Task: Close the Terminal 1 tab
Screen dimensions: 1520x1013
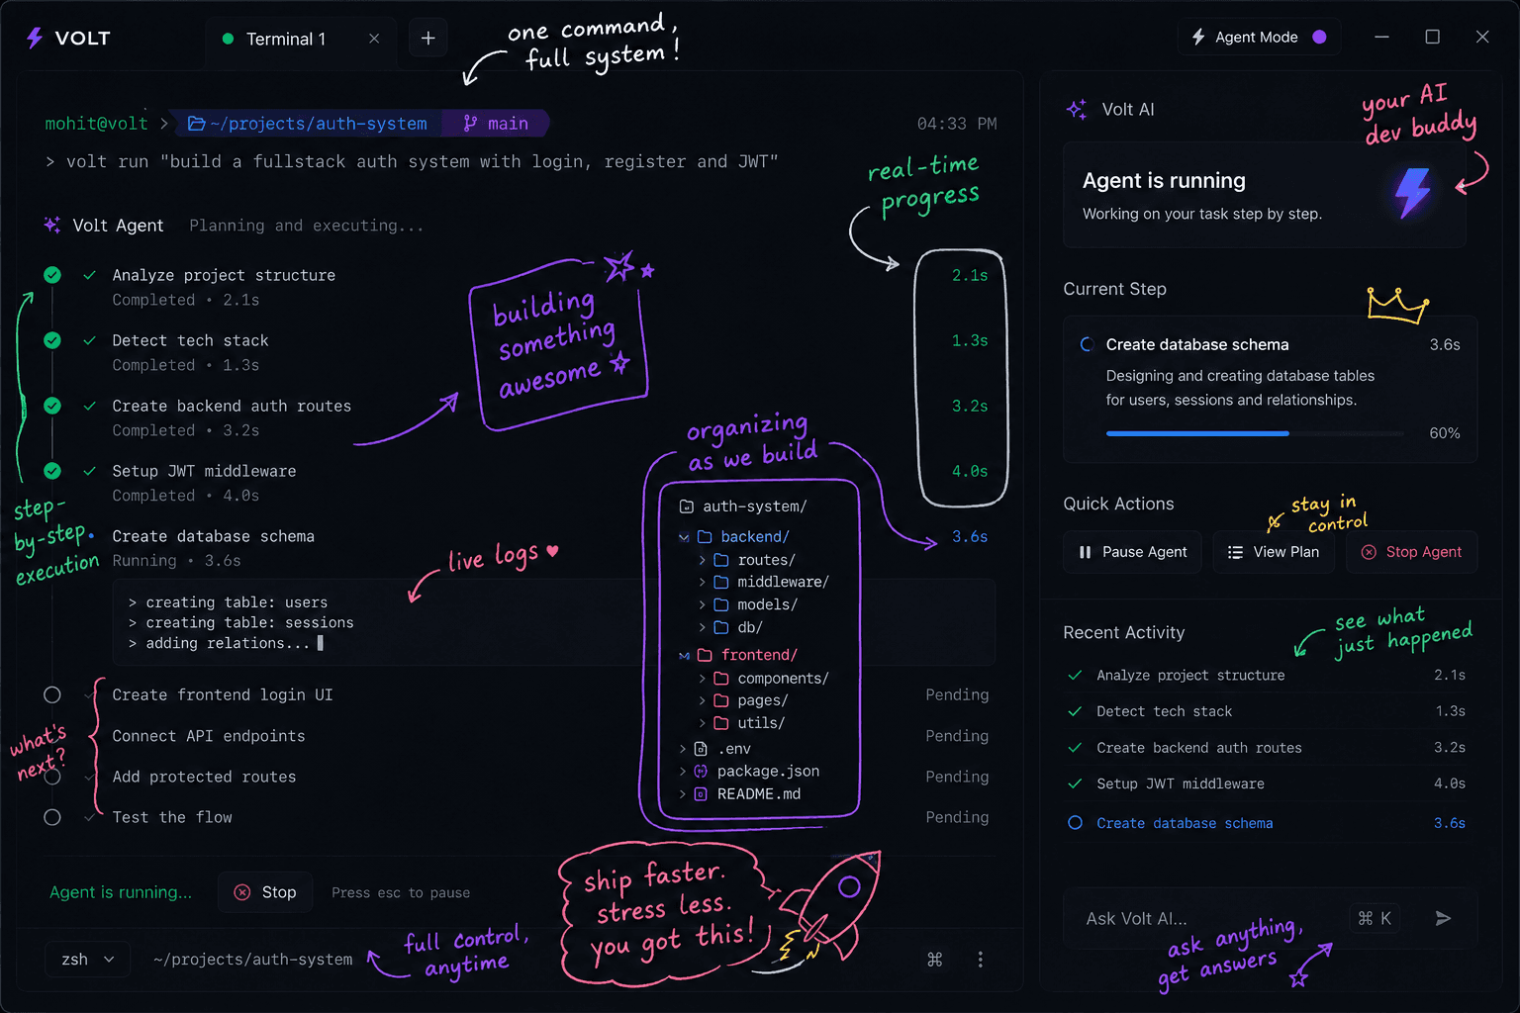Action: coord(374,39)
